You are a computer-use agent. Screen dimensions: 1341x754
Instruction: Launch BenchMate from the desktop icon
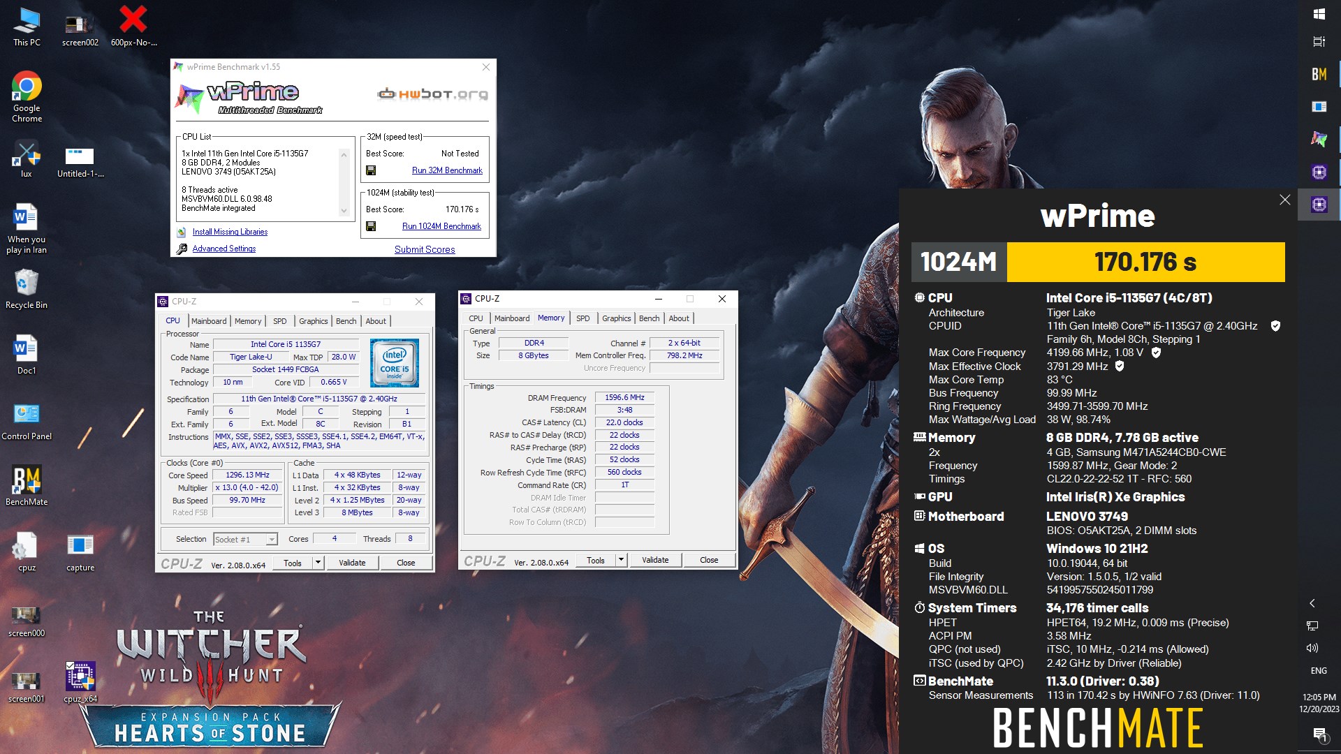[x=27, y=486]
